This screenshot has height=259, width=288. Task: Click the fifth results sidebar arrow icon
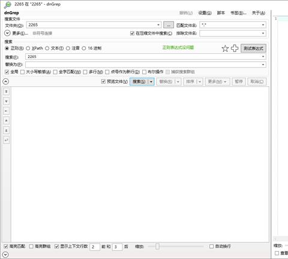point(7,130)
